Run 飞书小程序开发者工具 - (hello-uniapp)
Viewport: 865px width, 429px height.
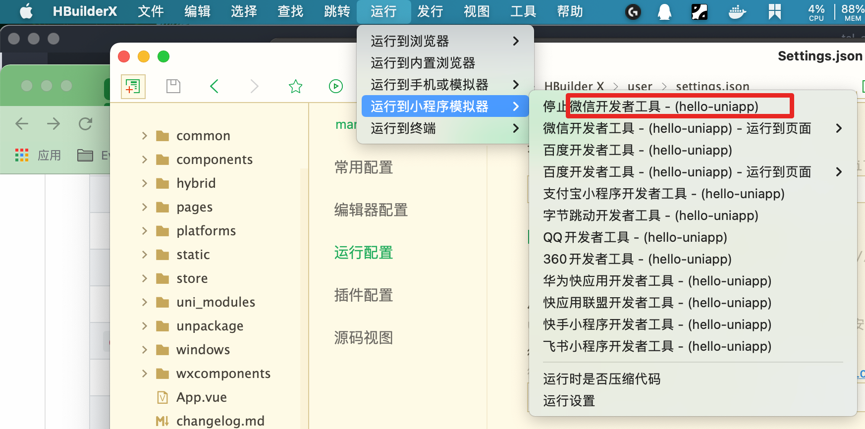point(693,346)
